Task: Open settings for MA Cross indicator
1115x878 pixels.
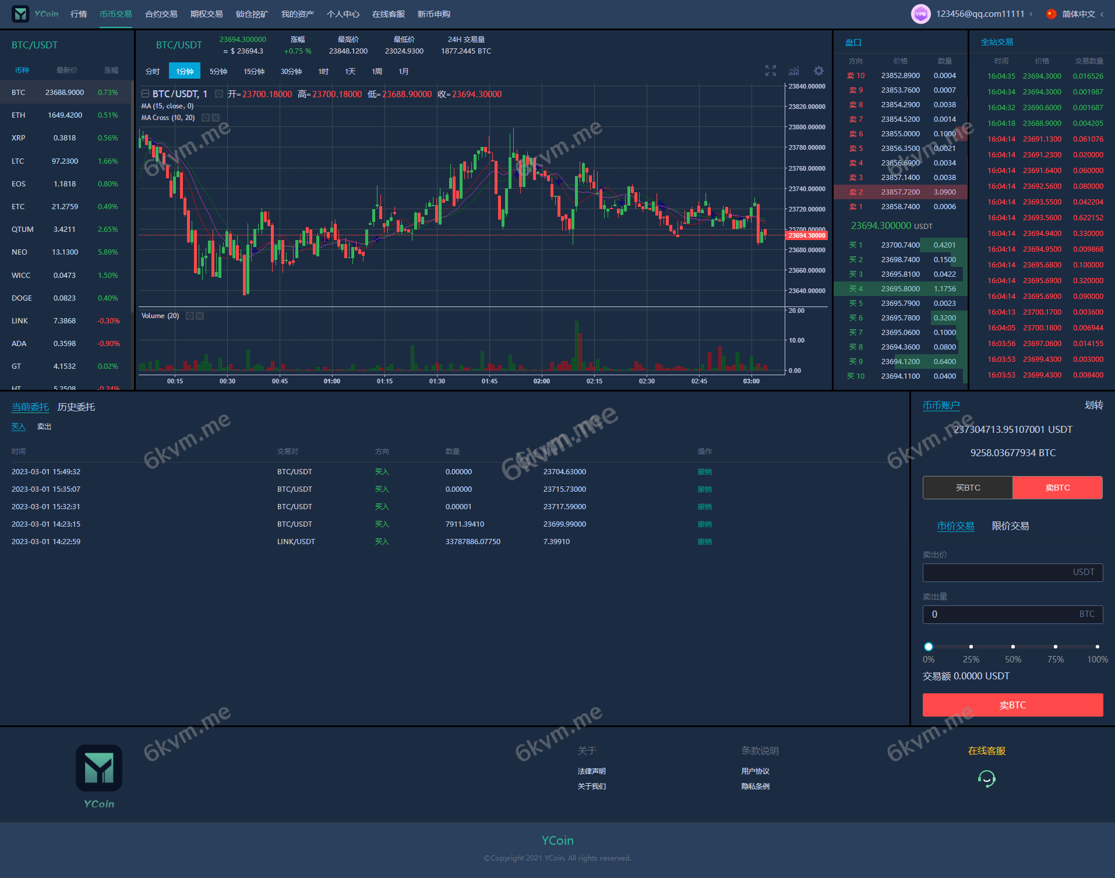Action: coord(205,118)
